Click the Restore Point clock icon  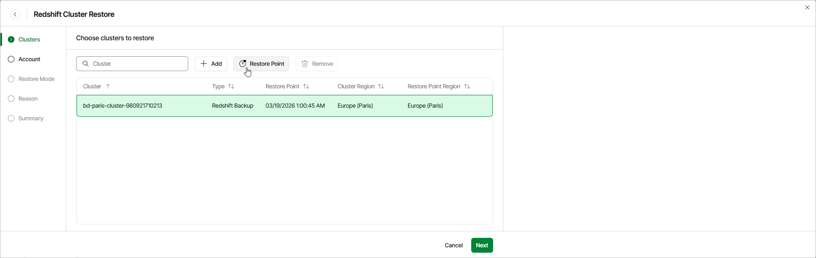tap(243, 64)
